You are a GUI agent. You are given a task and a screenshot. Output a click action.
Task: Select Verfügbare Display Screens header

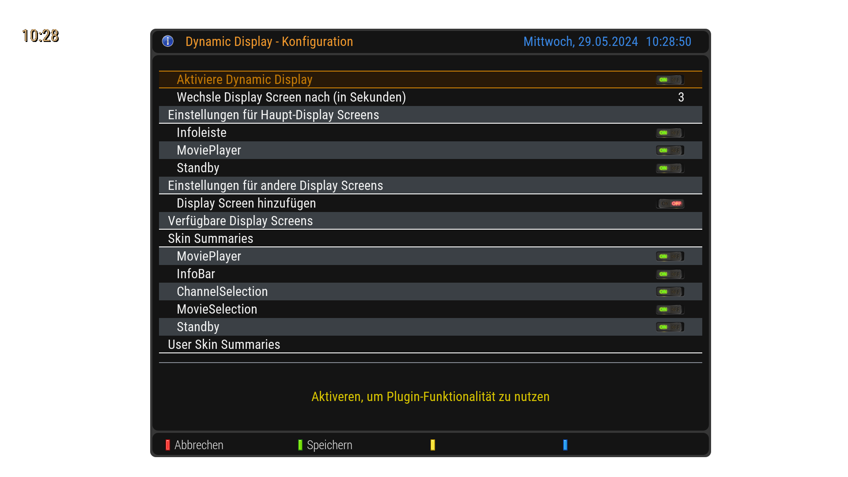240,221
